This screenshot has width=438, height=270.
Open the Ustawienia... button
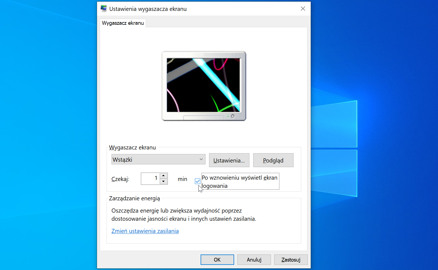(x=229, y=160)
